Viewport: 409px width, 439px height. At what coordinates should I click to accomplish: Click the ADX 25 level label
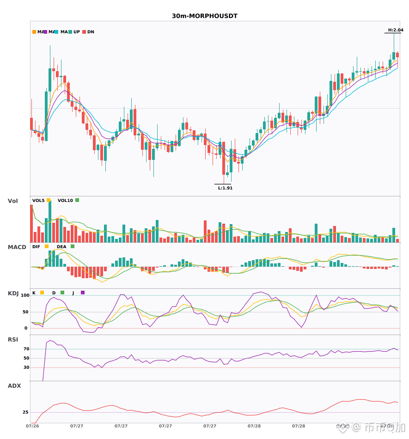pyautogui.click(x=25, y=412)
